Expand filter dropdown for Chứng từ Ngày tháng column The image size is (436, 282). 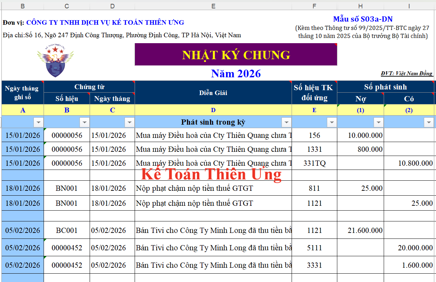coord(129,122)
